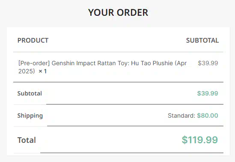Screen dimensions: 235x162
Task: Click empty area of the Subtotal row
Action: point(119,93)
